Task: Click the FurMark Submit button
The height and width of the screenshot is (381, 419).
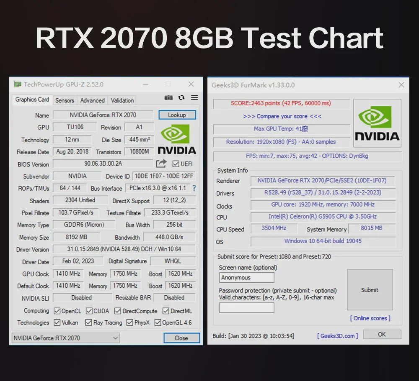Action: point(370,290)
